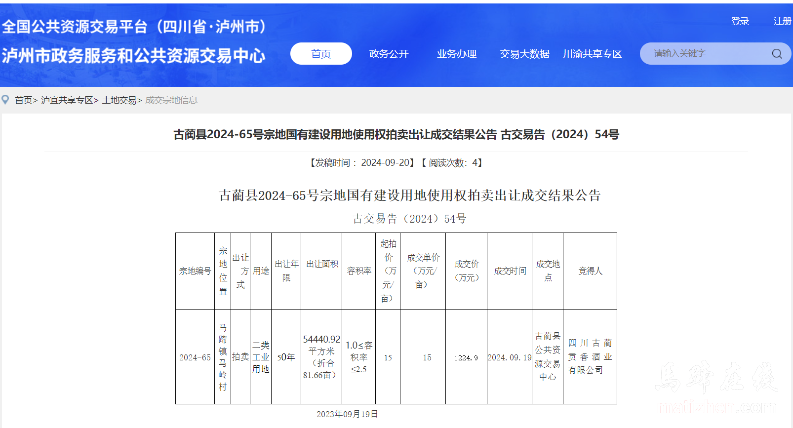793x428 pixels.
Task: Click the bold announcement headline text
Action: pos(396,134)
